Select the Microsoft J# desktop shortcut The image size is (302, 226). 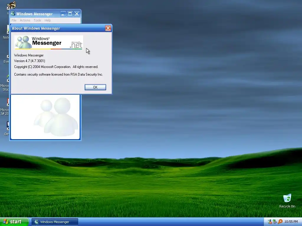[x=5, y=107]
